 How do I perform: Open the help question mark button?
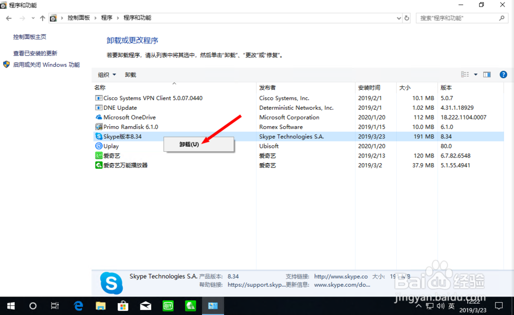point(503,74)
